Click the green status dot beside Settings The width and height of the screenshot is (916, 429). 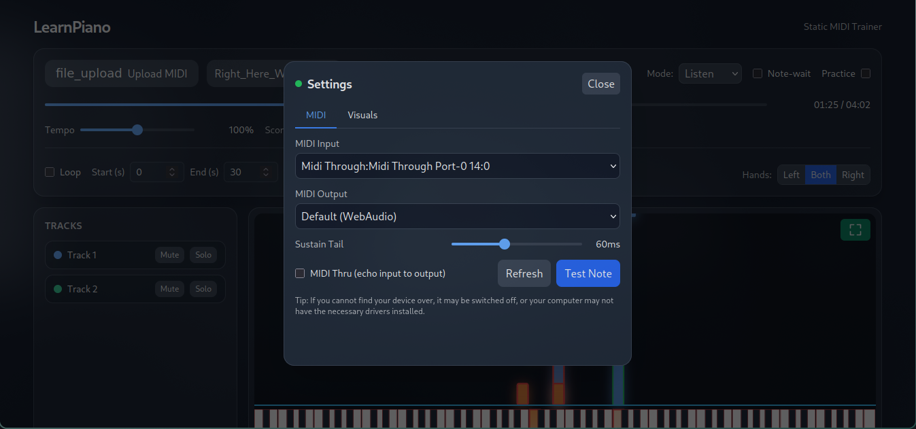(299, 84)
